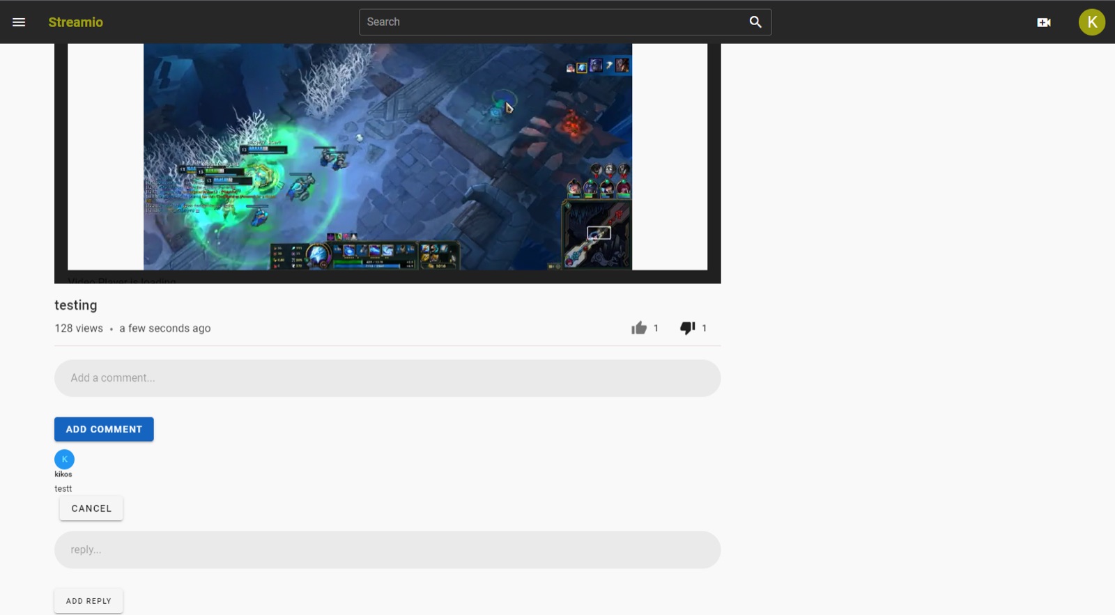Post the reply via ADD REPLY

tap(89, 601)
